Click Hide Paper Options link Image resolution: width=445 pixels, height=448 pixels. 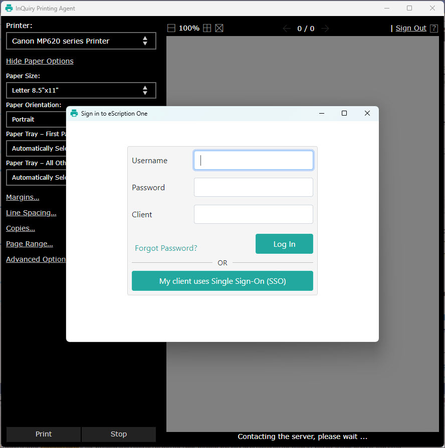pyautogui.click(x=40, y=61)
